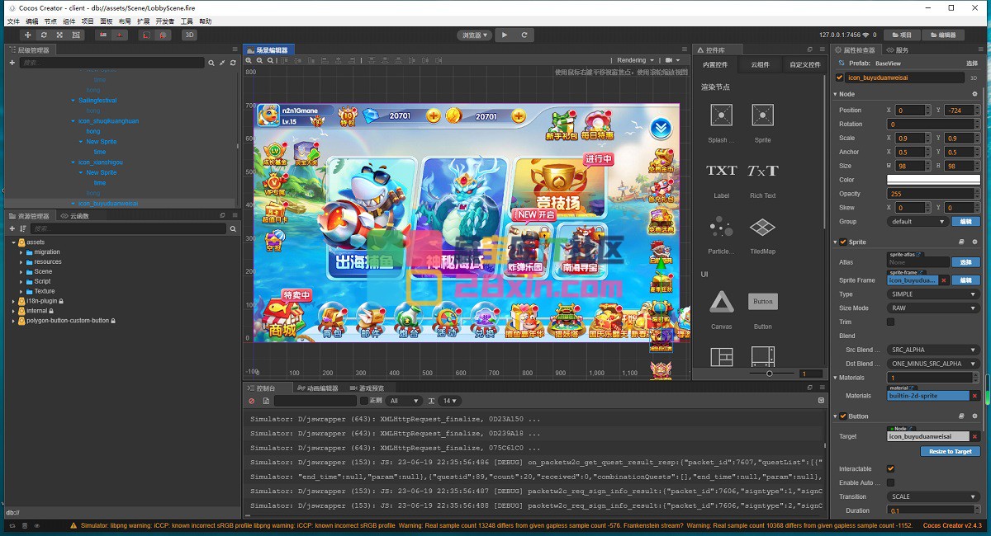Toggle the icon_buyuduanweisai node active checkbox

(840, 78)
